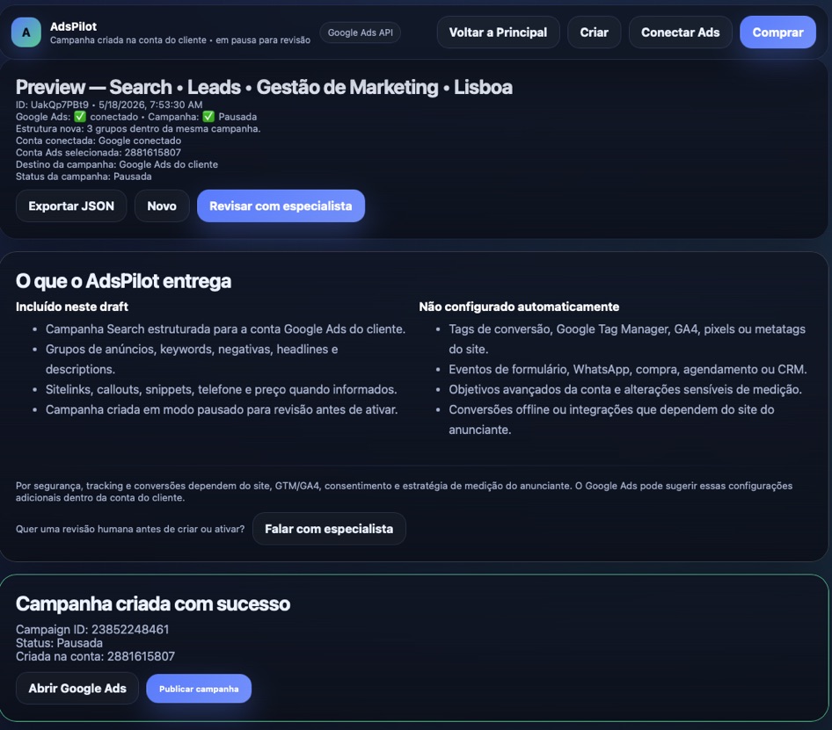The height and width of the screenshot is (730, 832).
Task: Click 'Destino da campanha: Google Ads do cliente'
Action: coord(117,164)
